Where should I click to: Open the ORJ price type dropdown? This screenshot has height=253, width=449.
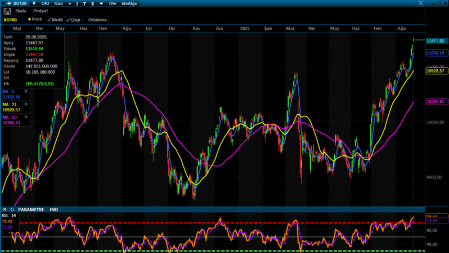coord(46,3)
